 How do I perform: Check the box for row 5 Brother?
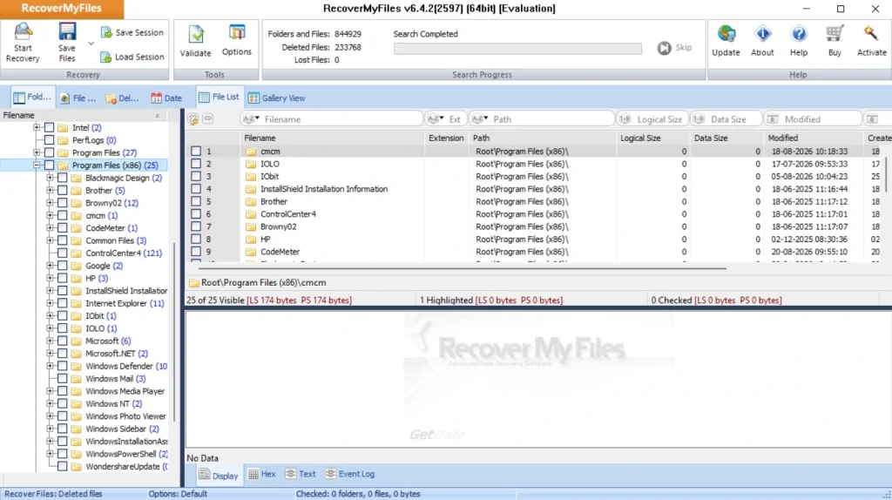tap(196, 201)
